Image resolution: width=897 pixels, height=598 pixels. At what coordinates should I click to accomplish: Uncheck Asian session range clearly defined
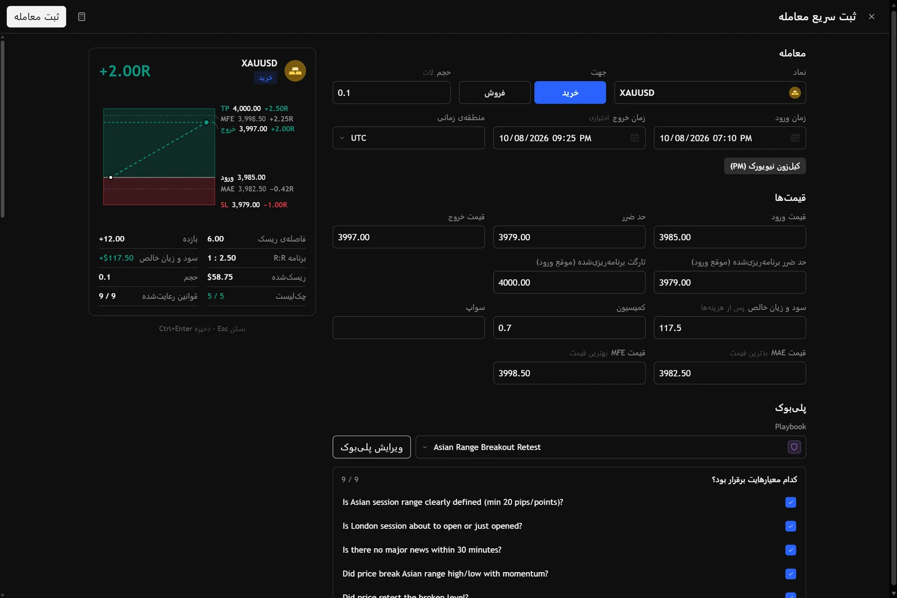pyautogui.click(x=790, y=502)
